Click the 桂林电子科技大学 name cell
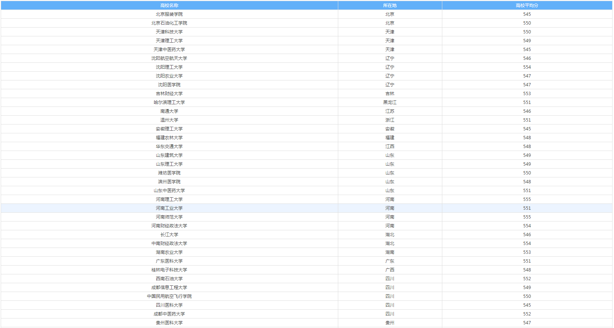The height and width of the screenshot is (328, 614). (x=169, y=270)
